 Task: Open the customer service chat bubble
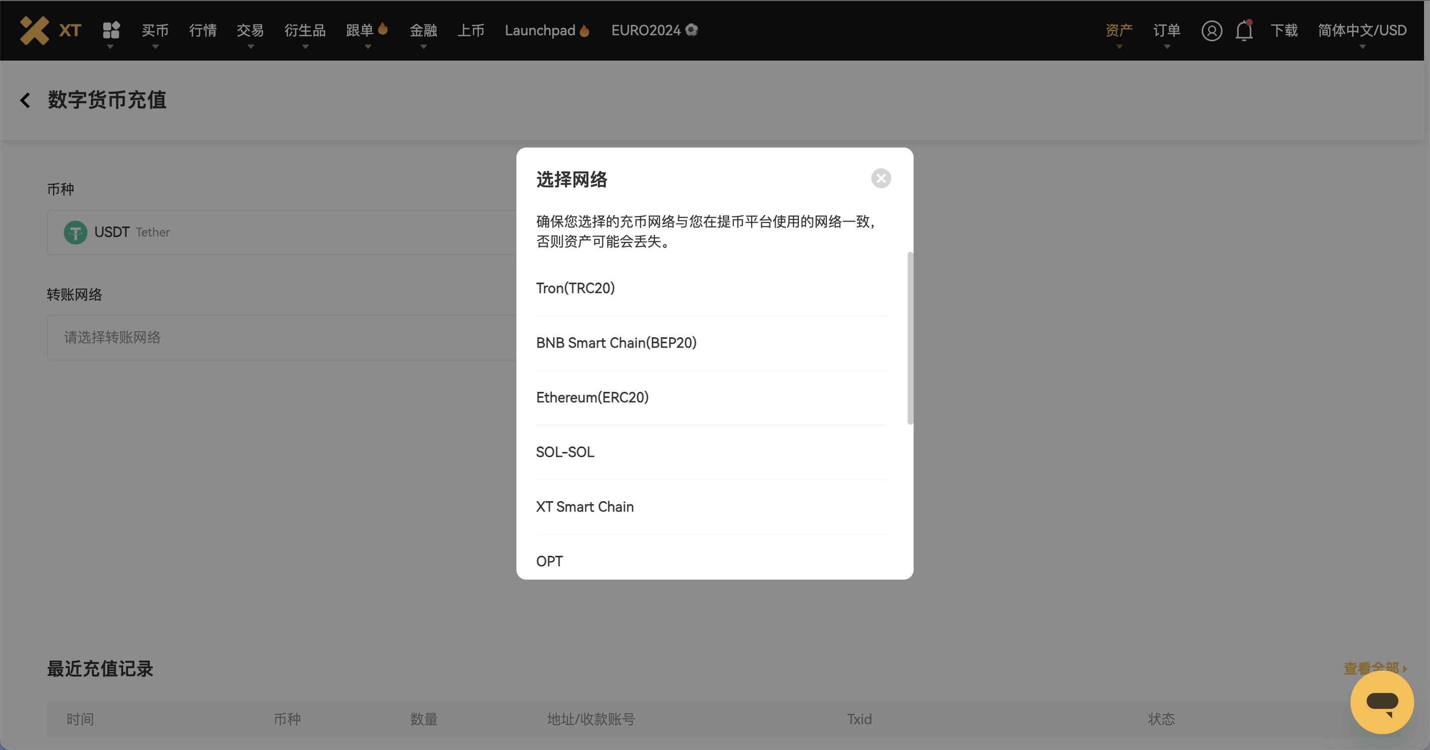(x=1382, y=701)
